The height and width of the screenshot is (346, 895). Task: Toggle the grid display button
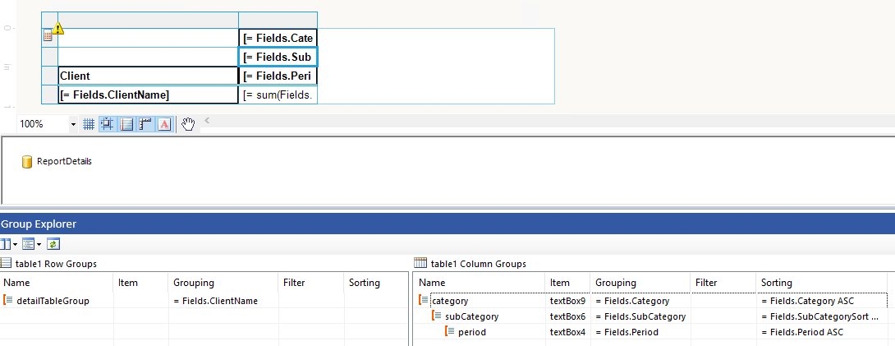click(89, 124)
